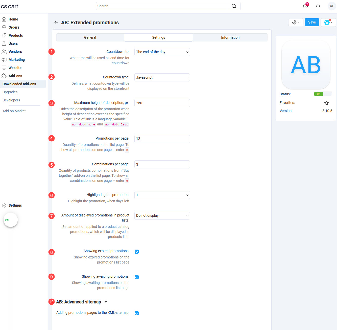337x330 pixels.
Task: Switch to the General tab
Action: tap(90, 37)
